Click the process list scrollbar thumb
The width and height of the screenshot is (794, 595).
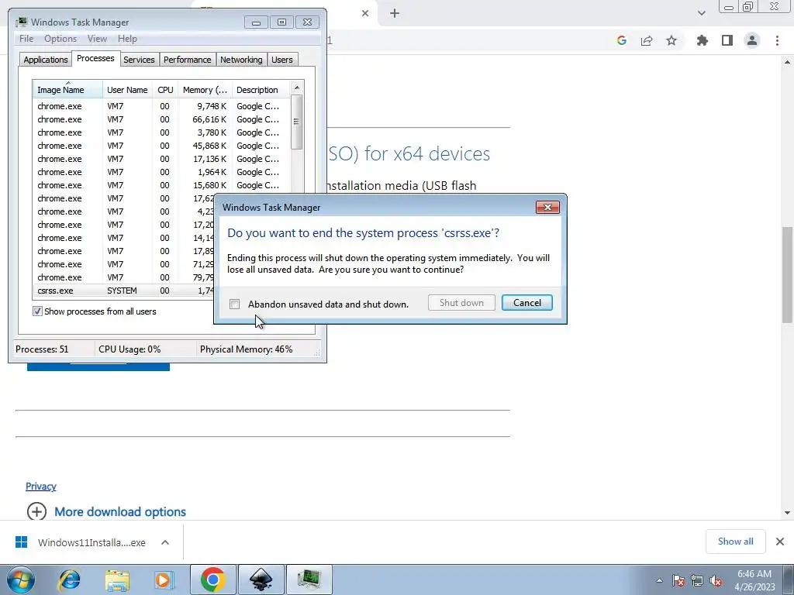click(x=297, y=122)
